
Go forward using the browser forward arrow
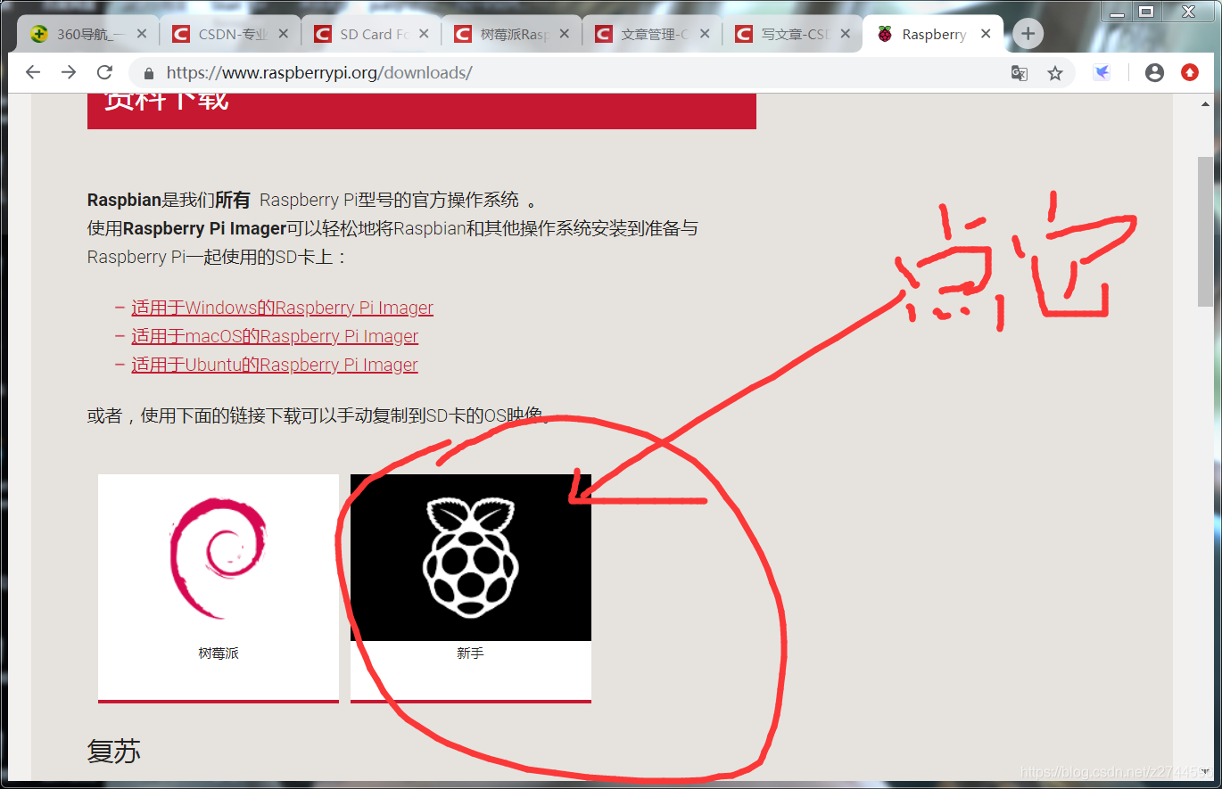pyautogui.click(x=69, y=72)
